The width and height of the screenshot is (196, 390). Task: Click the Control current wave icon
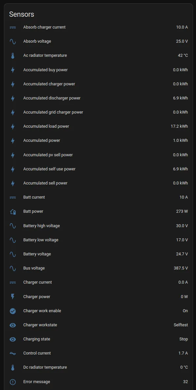[13, 354]
